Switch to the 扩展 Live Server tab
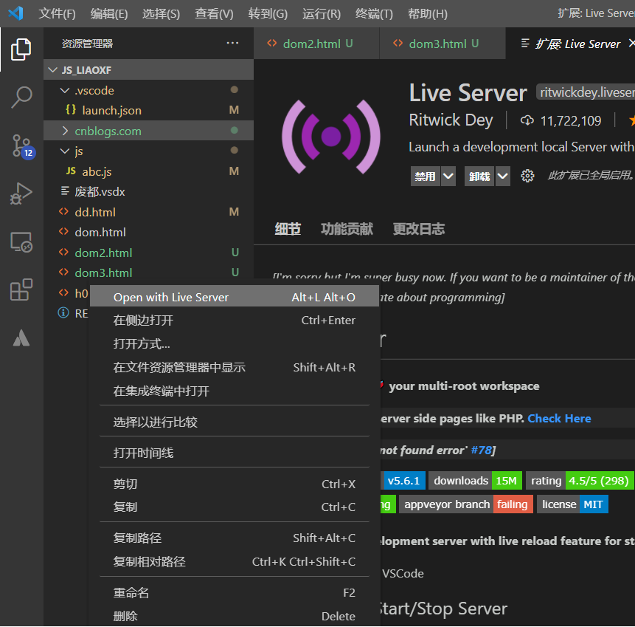This screenshot has height=627, width=635. point(571,44)
